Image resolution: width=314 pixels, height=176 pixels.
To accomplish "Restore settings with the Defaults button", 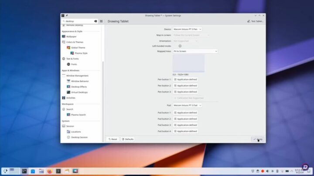I will click(127, 139).
